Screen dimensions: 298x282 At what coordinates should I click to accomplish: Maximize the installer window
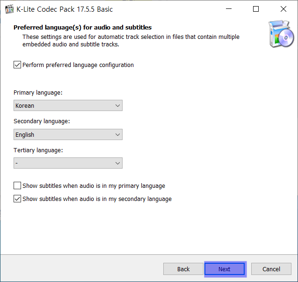click(256, 9)
